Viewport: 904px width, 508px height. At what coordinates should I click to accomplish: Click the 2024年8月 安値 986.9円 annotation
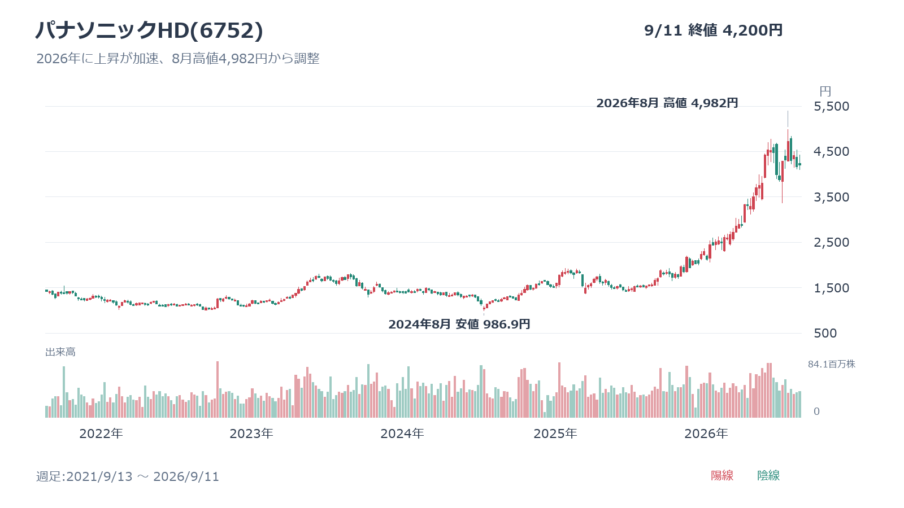pos(459,324)
